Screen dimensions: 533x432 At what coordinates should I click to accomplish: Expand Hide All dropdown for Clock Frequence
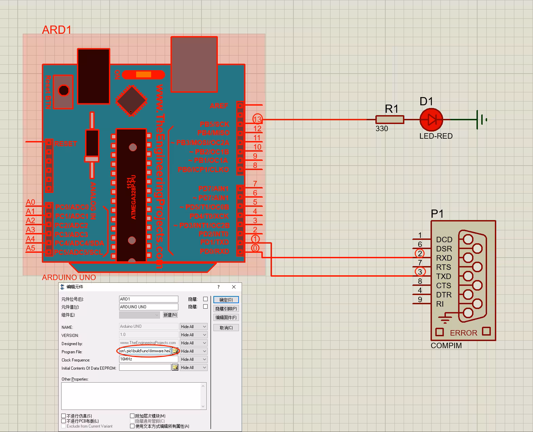(193, 359)
